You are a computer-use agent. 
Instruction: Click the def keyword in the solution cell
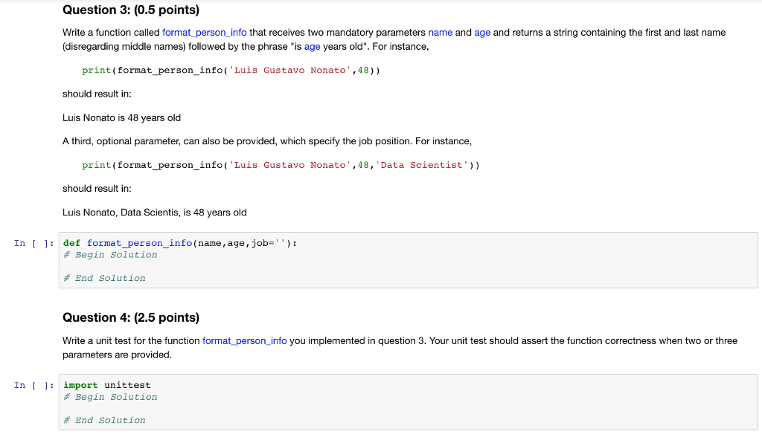pyautogui.click(x=70, y=242)
